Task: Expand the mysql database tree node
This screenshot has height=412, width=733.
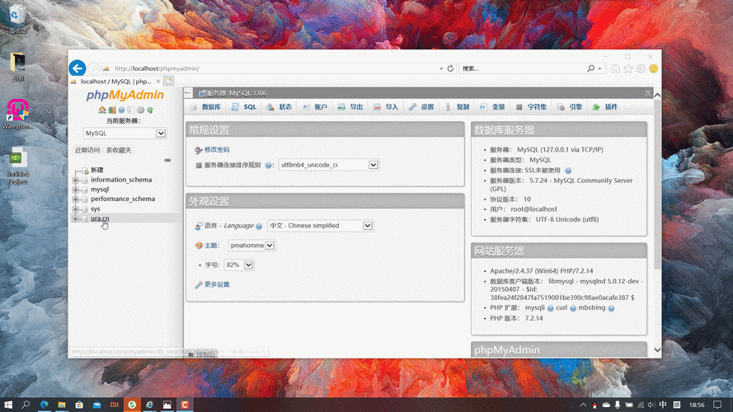Action: point(76,190)
